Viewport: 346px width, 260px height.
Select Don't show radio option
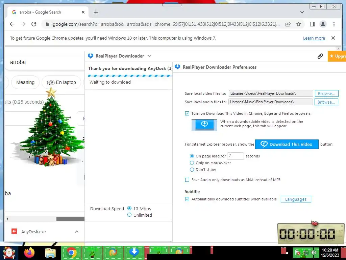point(192,170)
